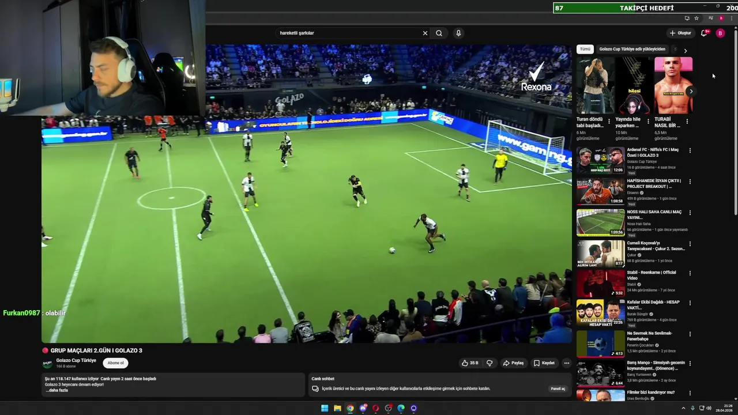Open Discord from the taskbar
Image resolution: width=738 pixels, height=415 pixels.
point(363,408)
